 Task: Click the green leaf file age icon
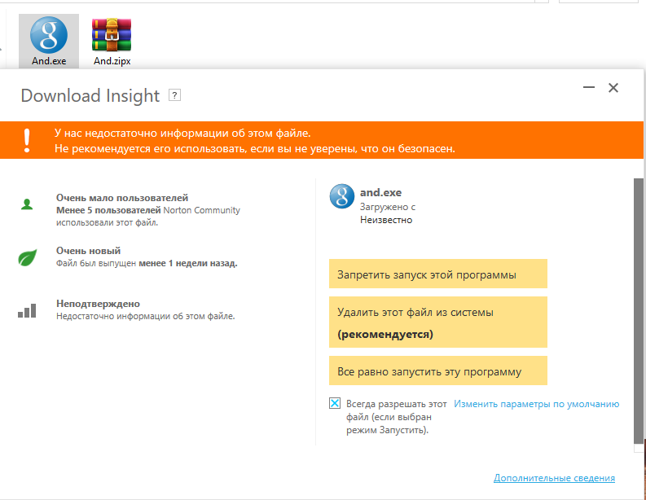(27, 259)
